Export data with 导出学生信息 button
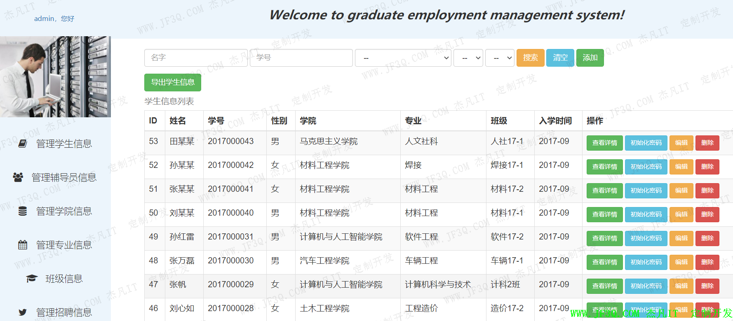This screenshot has width=733, height=321. pos(173,82)
